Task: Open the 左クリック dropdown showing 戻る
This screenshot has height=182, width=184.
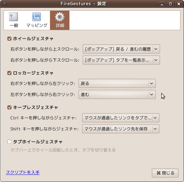Action: [117, 83]
